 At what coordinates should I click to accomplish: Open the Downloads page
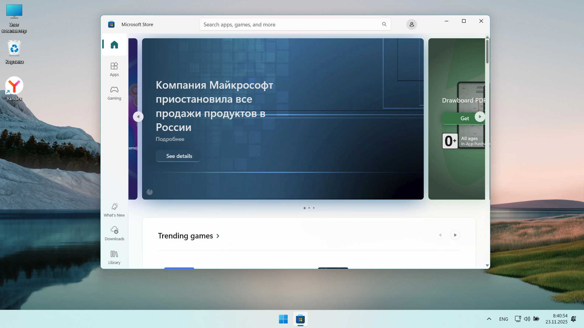(x=114, y=234)
